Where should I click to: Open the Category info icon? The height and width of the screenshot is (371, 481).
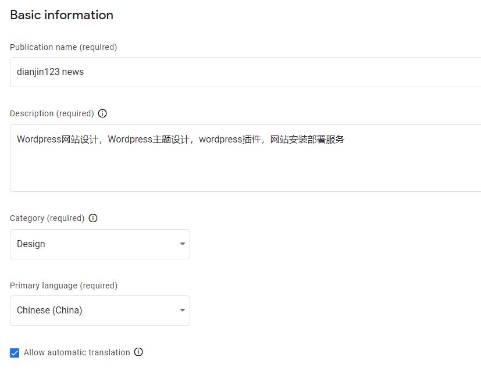(x=93, y=218)
